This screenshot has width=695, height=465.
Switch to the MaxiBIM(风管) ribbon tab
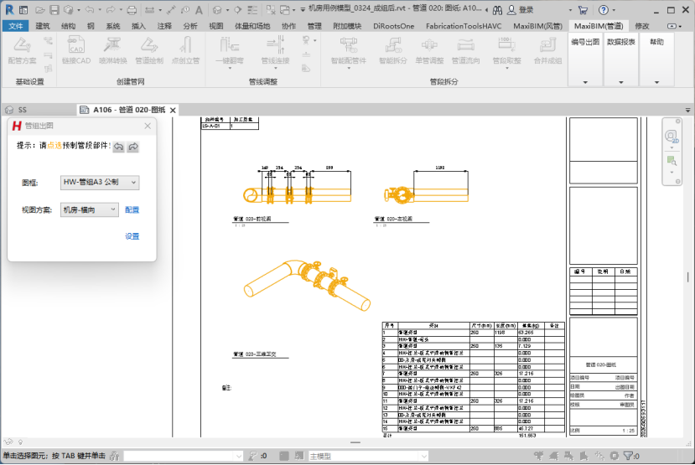(x=537, y=26)
